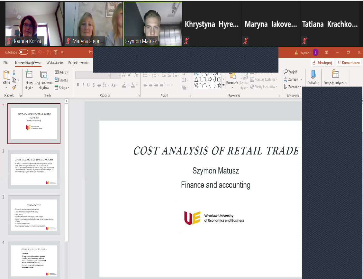Click Tatiana Krachko's muted microphone icon
This screenshot has height=279, width=363.
(304, 41)
